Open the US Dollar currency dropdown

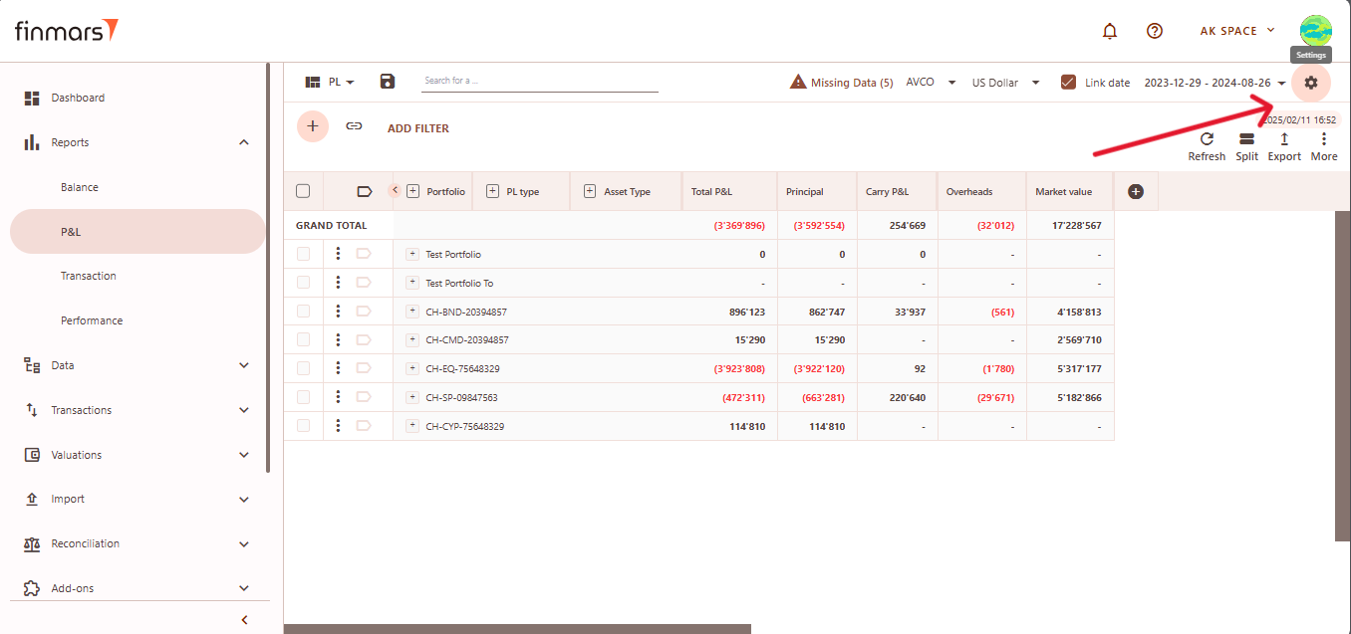coord(1005,83)
